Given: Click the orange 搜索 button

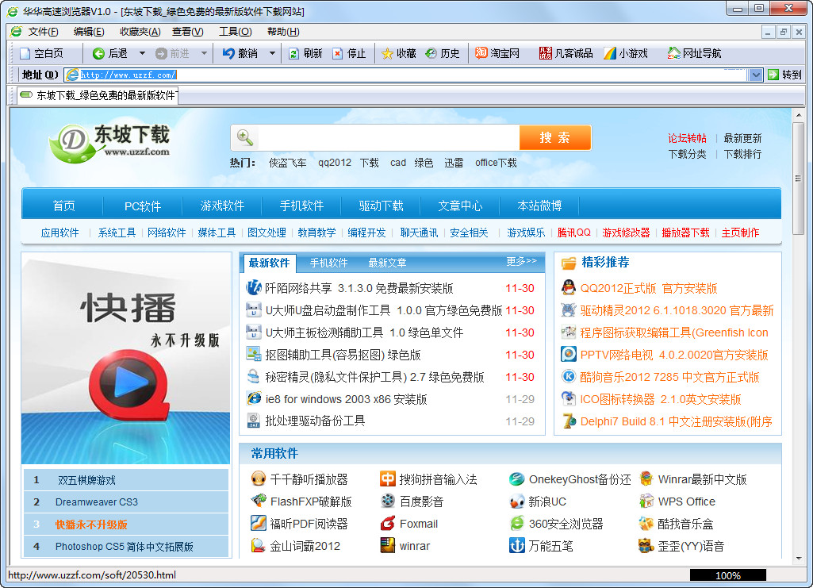Looking at the screenshot, I should click(554, 137).
